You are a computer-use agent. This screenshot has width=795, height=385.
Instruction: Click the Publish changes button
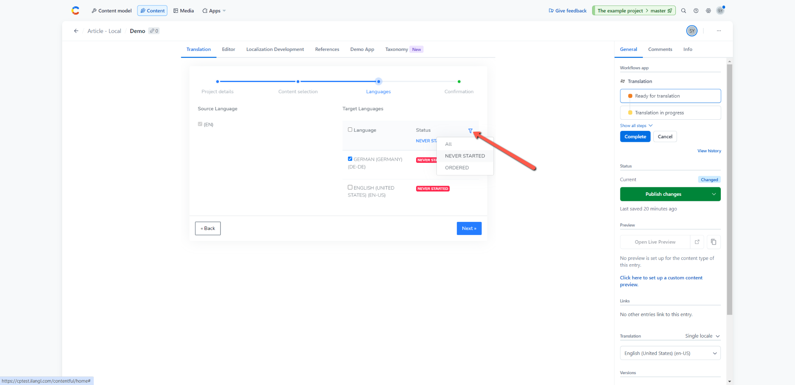[x=663, y=194]
